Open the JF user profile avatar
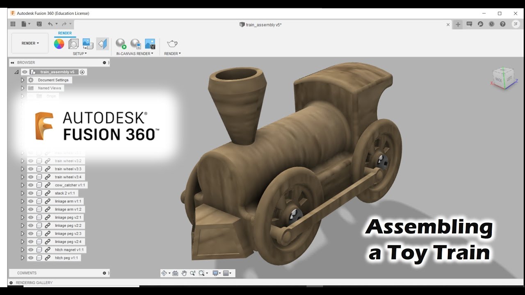Image resolution: width=525 pixels, height=295 pixels. (x=516, y=25)
